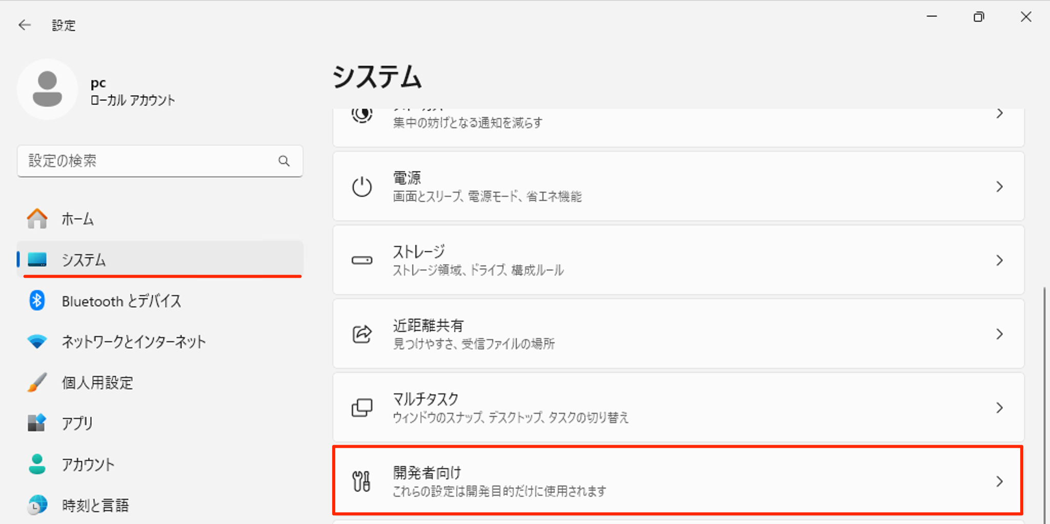Open the ストレージ settings via its drive icon
The height and width of the screenshot is (524, 1050).
pyautogui.click(x=362, y=260)
